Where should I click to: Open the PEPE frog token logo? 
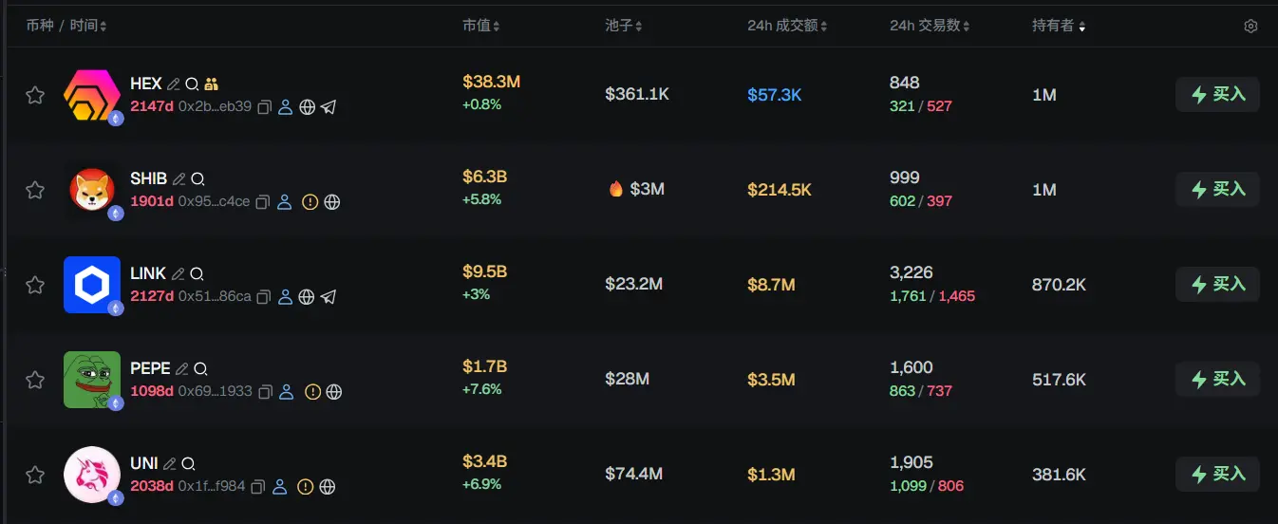pyautogui.click(x=91, y=379)
